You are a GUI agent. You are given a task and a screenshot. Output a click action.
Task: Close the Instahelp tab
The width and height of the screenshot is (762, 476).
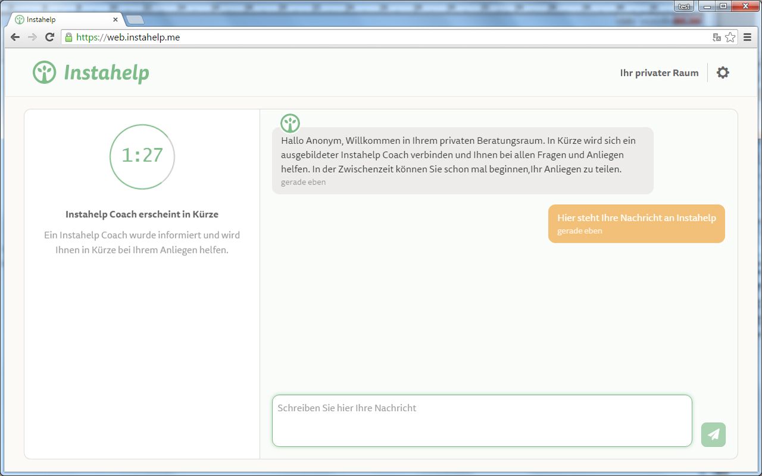click(x=115, y=20)
